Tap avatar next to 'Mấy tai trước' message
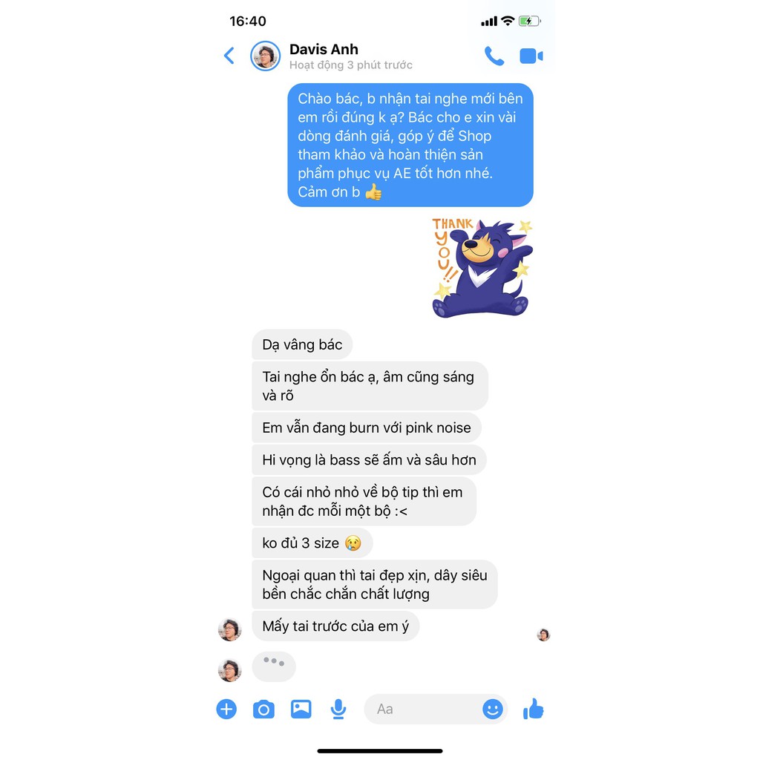760x760 pixels. click(230, 629)
